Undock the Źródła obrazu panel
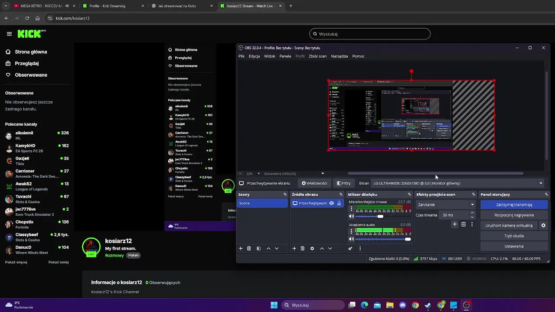The image size is (555, 312). click(x=341, y=195)
